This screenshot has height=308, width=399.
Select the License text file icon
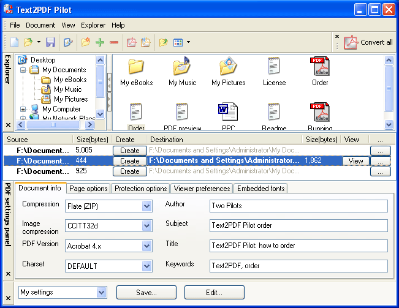click(x=274, y=66)
